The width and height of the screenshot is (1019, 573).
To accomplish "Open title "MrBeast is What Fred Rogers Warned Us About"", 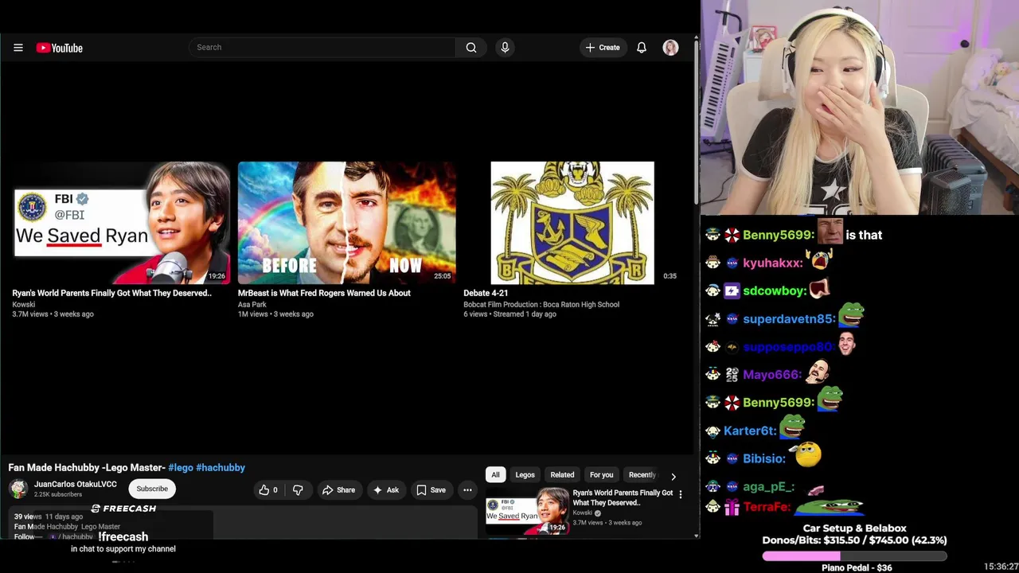I will point(324,293).
